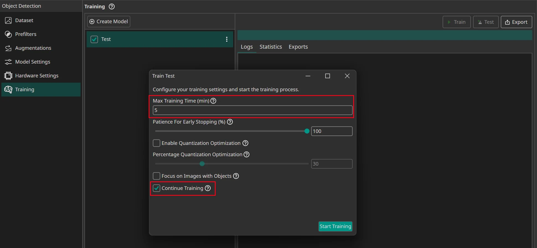Click help icon next to Training title

click(x=112, y=7)
